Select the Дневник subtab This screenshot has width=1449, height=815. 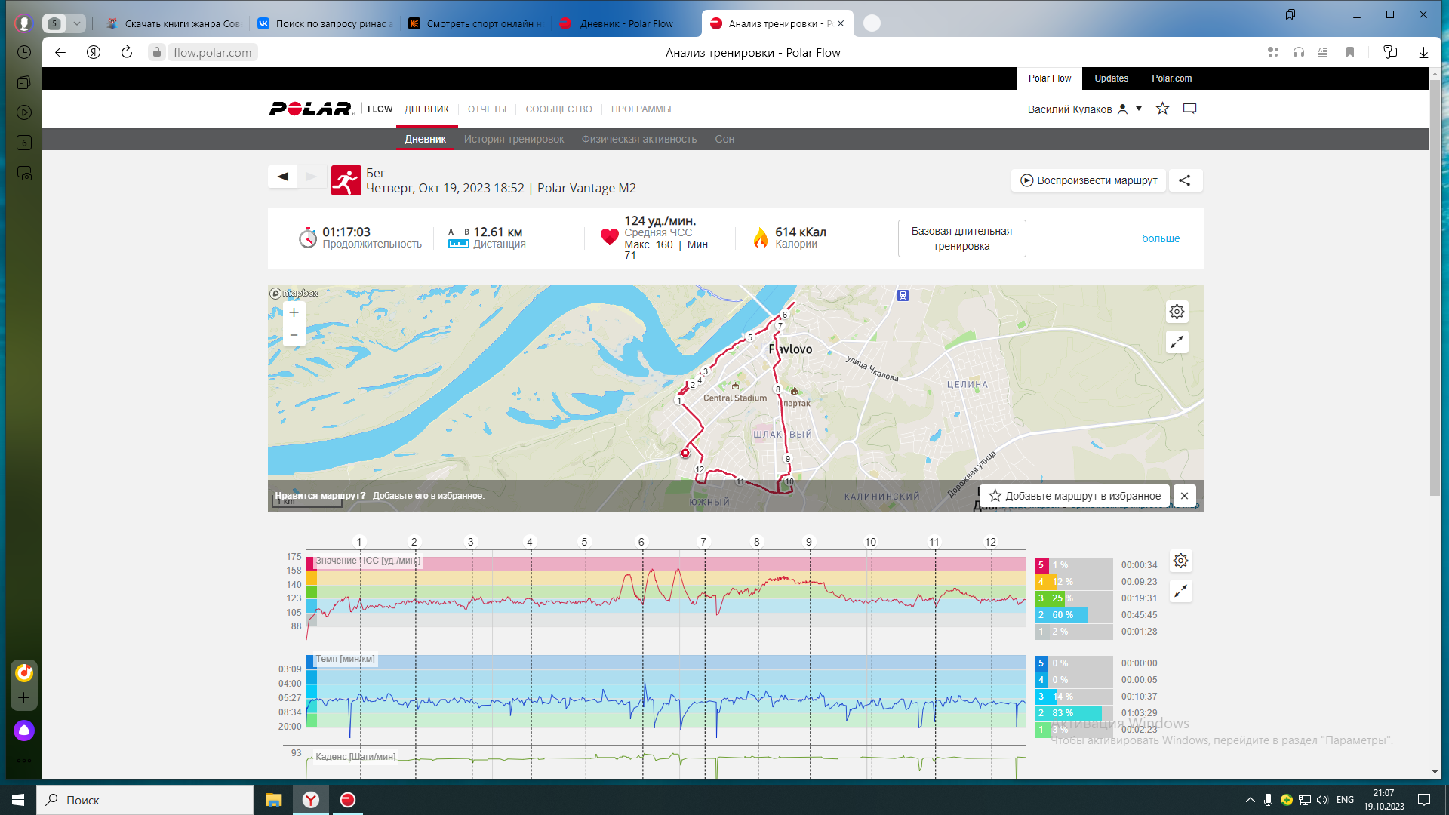pyautogui.click(x=425, y=139)
